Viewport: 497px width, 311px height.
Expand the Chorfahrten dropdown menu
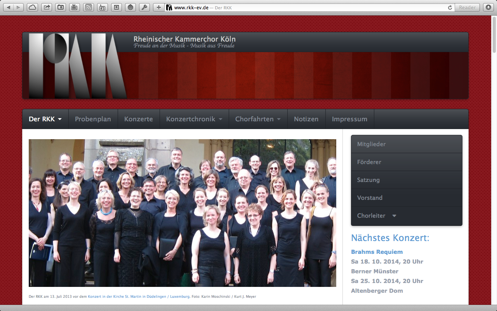(x=258, y=119)
